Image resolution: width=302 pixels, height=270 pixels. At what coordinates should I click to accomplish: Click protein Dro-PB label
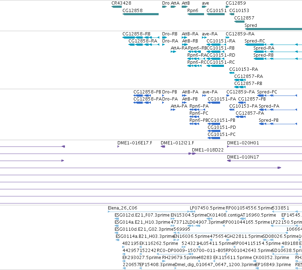click(170, 92)
